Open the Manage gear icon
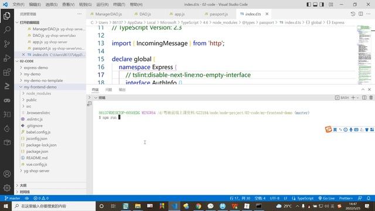375x211 pixels. point(7,188)
